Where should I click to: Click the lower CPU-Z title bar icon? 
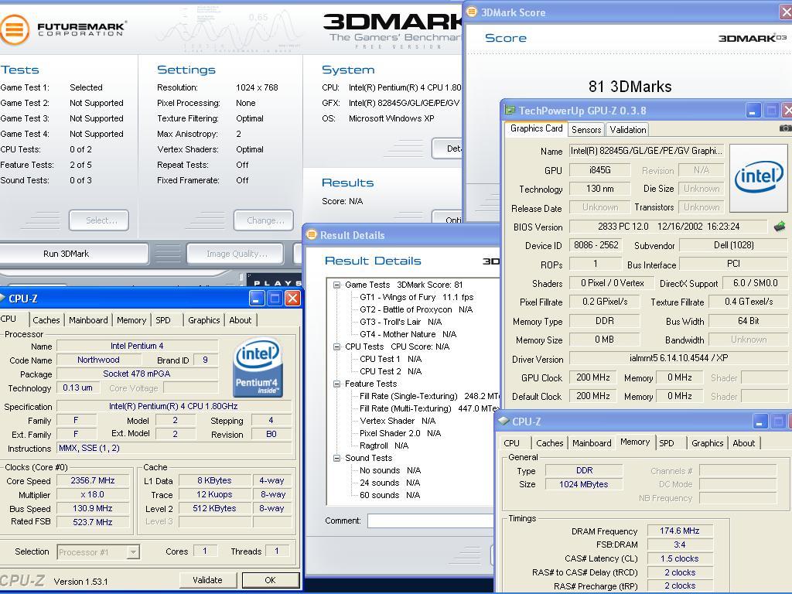click(503, 421)
